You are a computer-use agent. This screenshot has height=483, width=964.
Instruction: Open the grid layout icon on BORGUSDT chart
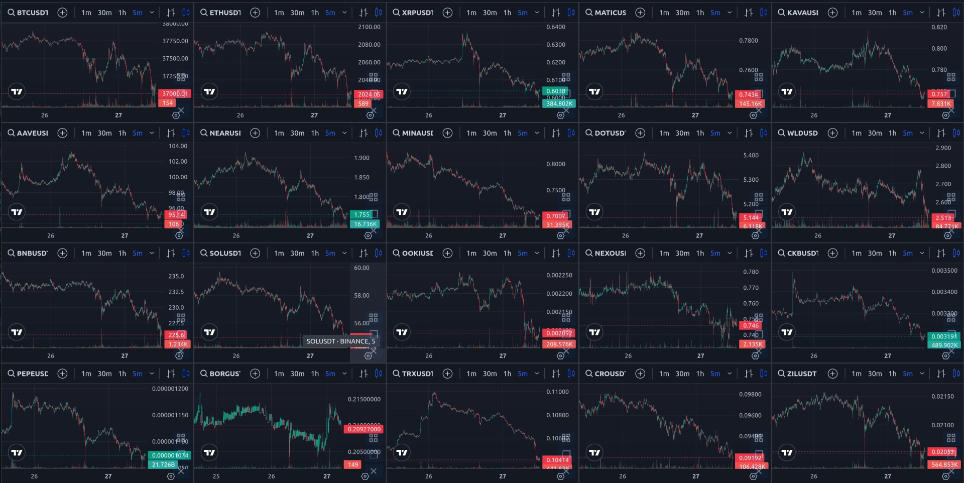374,438
